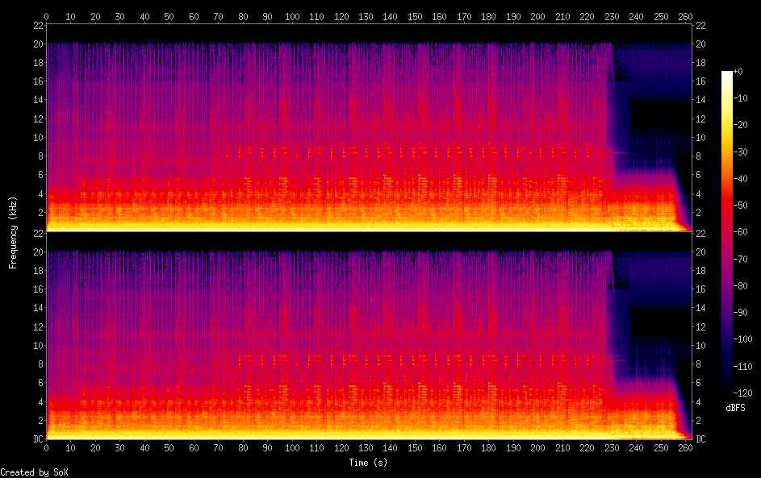761x478 pixels.
Task: Click the +0 label atop the color scale
Action: (x=738, y=72)
